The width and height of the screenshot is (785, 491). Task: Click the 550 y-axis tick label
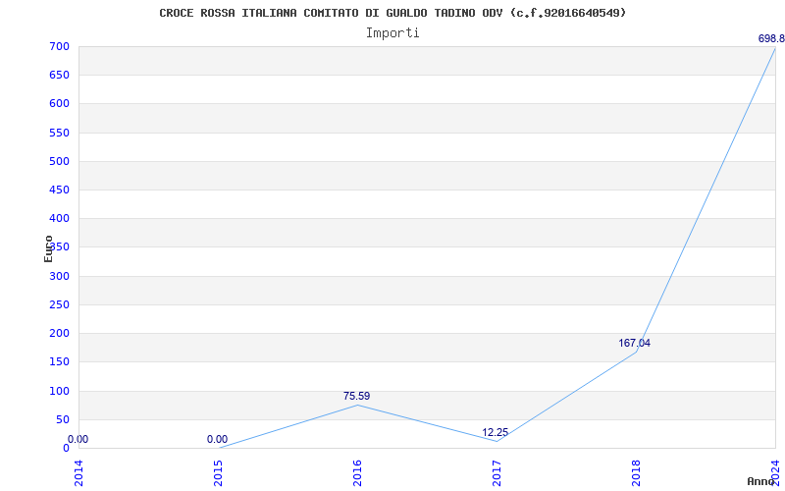59,134
